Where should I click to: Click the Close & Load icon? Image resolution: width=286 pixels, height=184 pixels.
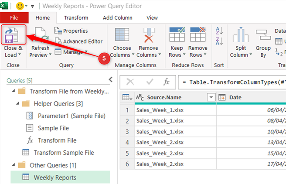tap(11, 35)
